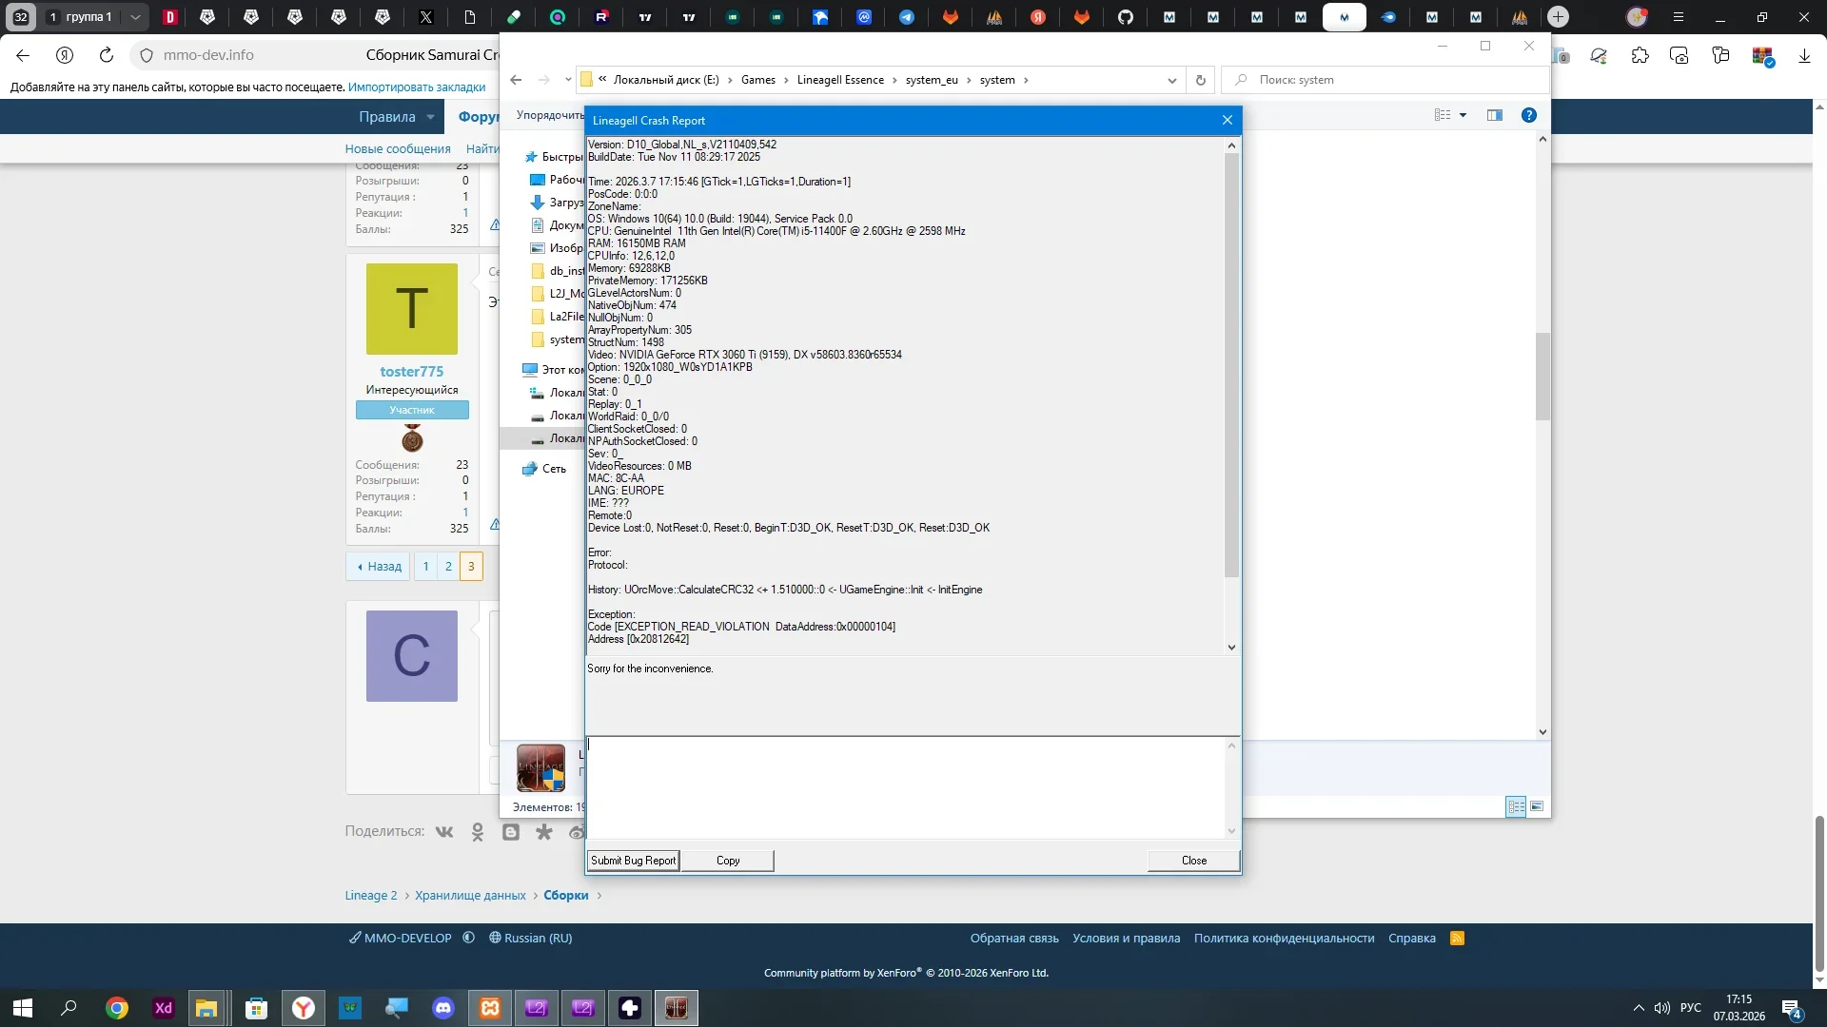The height and width of the screenshot is (1027, 1827).
Task: Switch to the Telegram browser tab
Action: tap(907, 17)
